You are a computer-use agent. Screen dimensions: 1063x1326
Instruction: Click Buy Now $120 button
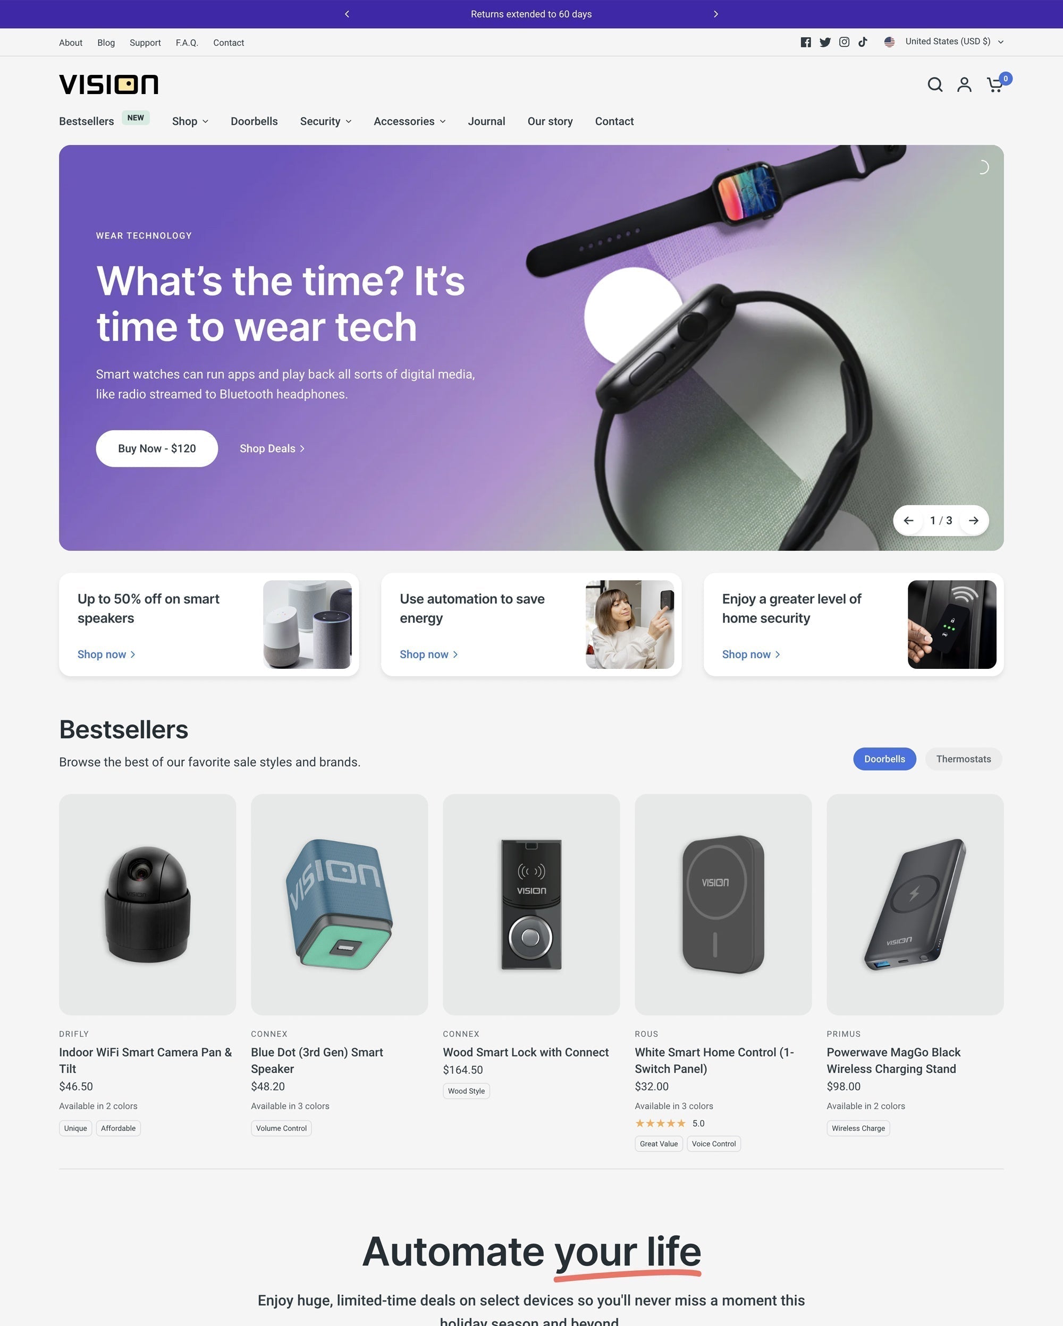point(157,448)
